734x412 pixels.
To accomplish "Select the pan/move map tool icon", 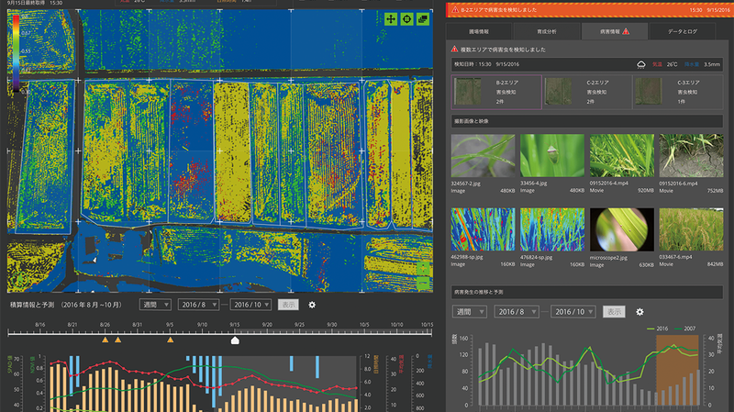I will tap(390, 18).
